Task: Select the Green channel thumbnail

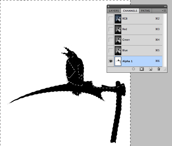Action: pos(118,40)
